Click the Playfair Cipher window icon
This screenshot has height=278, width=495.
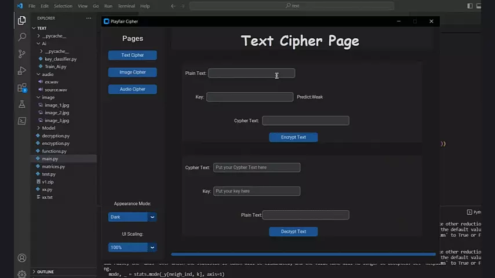pos(107,21)
